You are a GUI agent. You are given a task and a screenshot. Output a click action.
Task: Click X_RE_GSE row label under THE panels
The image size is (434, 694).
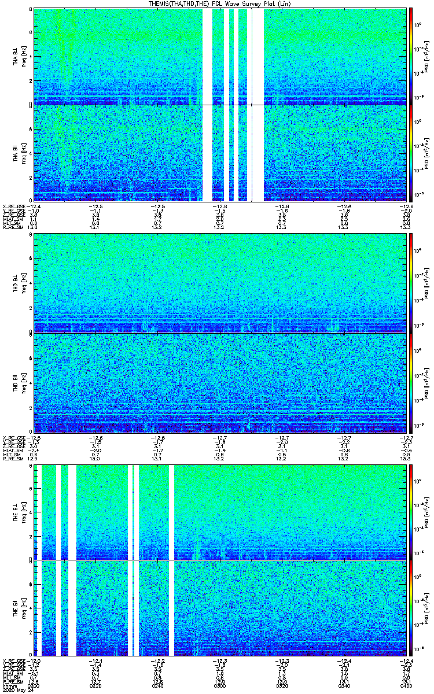(14, 660)
